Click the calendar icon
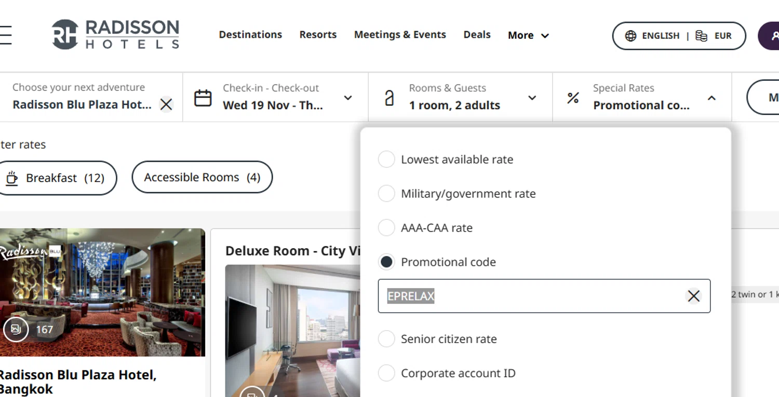Image resolution: width=779 pixels, height=397 pixels. coord(203,98)
